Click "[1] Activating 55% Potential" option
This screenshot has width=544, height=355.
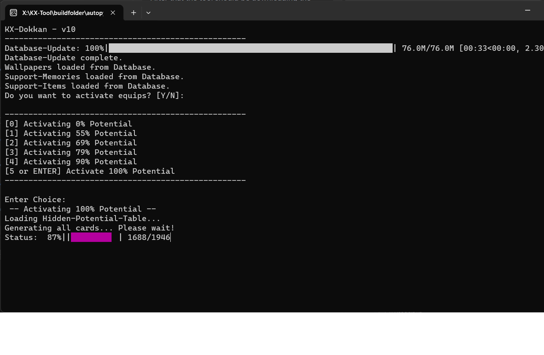(71, 133)
